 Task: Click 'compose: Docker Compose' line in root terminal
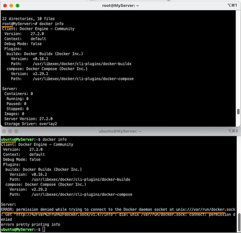47,69
